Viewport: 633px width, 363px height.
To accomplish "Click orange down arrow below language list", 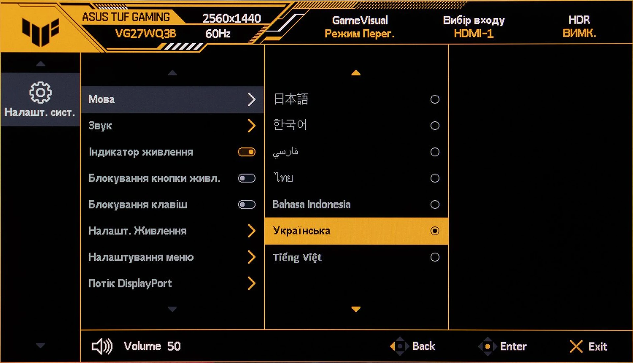I will pos(356,309).
